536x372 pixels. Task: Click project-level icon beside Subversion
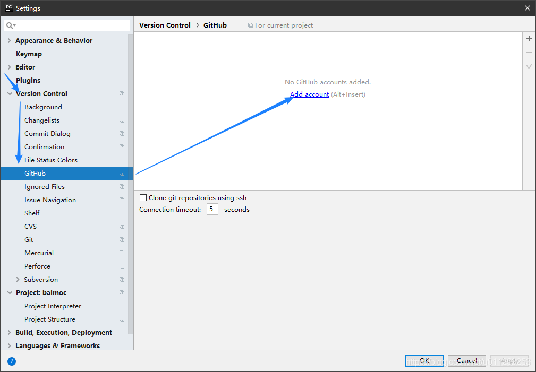(x=122, y=280)
